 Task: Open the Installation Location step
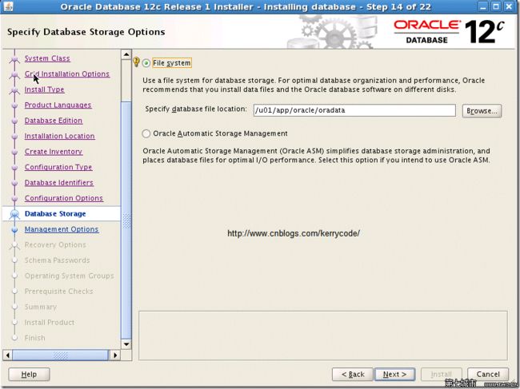(60, 136)
